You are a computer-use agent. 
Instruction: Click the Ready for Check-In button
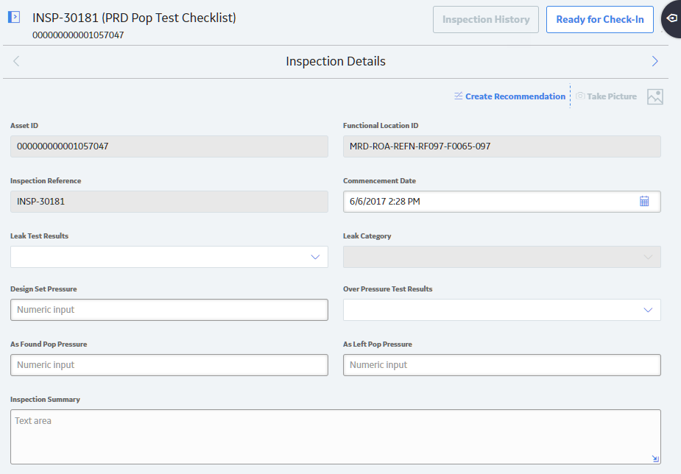click(x=600, y=20)
